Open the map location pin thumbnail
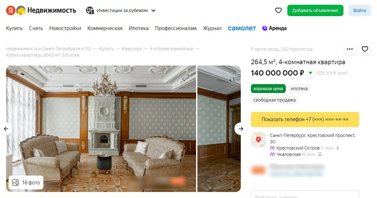 point(259,139)
